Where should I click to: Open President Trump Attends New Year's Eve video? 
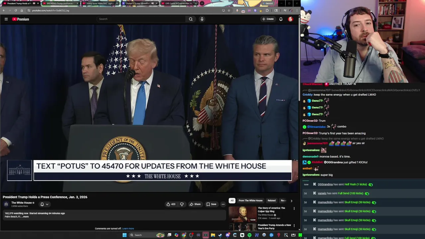point(274,227)
